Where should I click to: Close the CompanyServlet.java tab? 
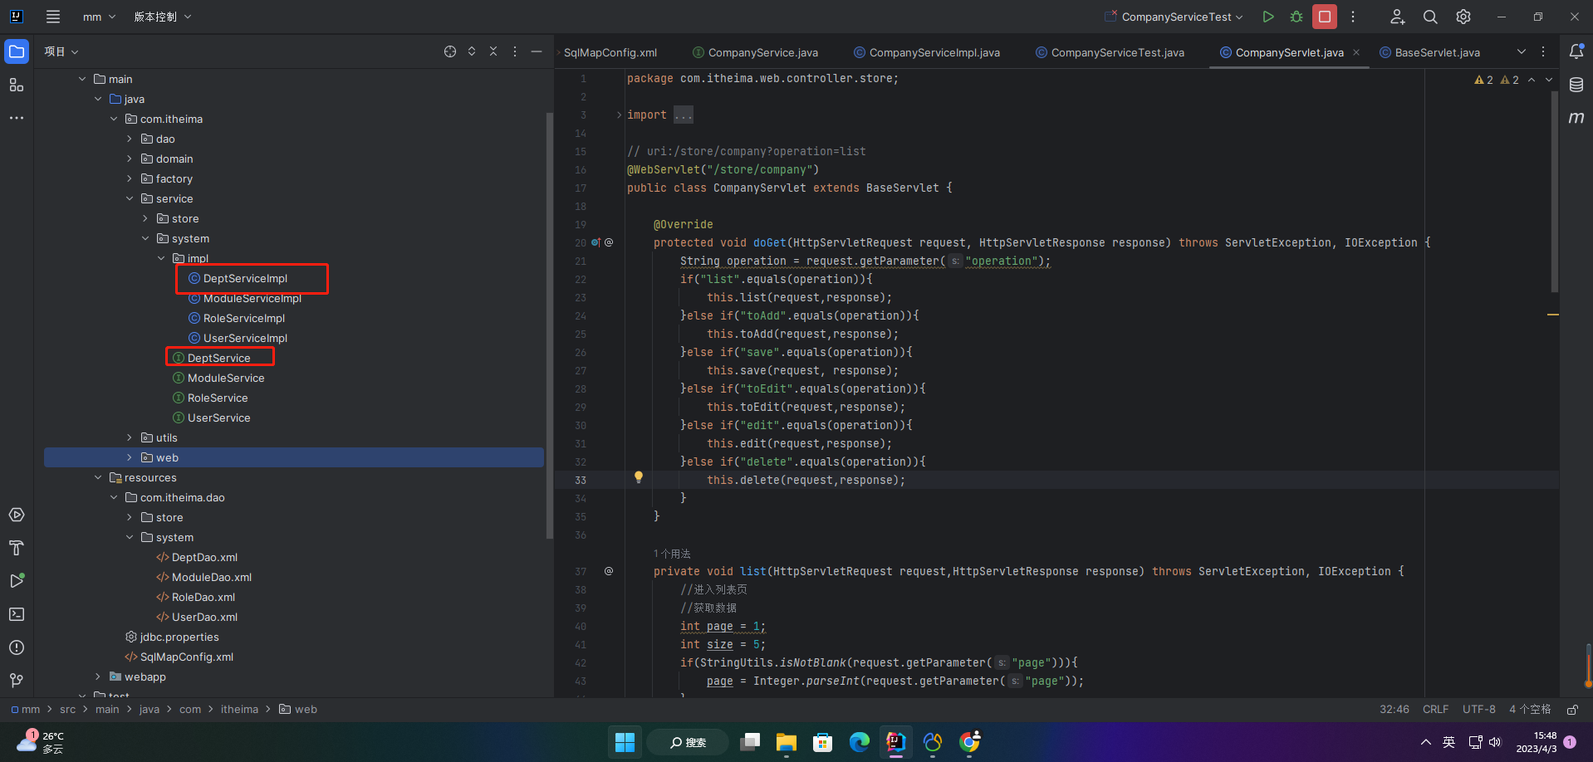1356,52
